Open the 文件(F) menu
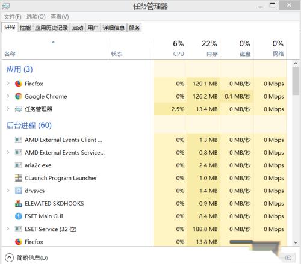The image size is (301, 264). tap(13, 17)
